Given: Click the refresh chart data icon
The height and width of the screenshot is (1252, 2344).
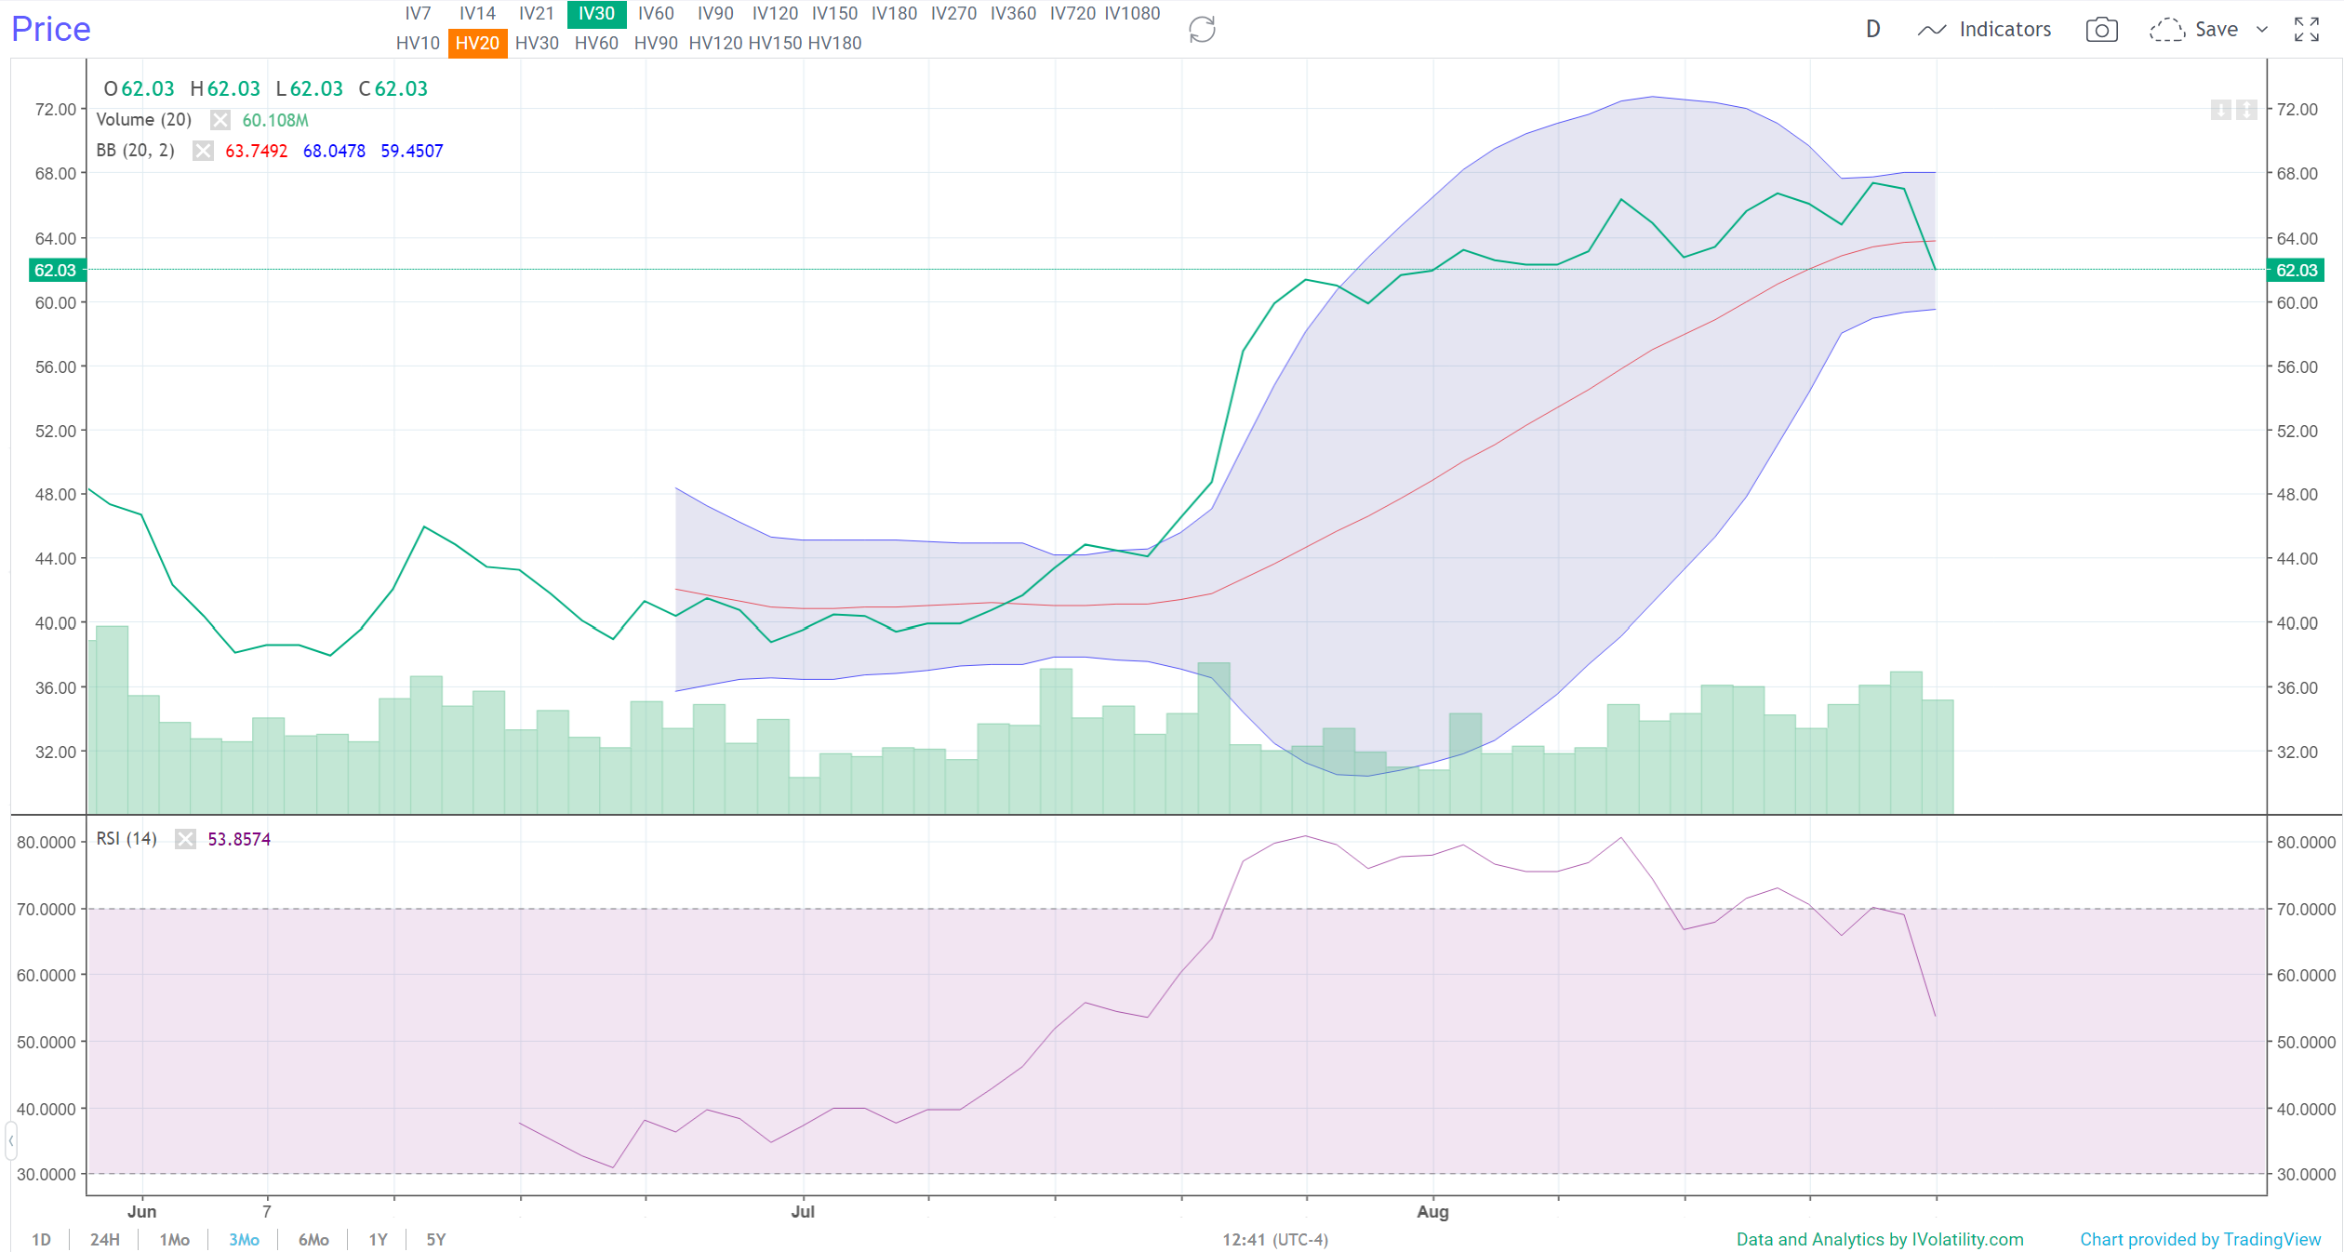Looking at the screenshot, I should point(1202,30).
